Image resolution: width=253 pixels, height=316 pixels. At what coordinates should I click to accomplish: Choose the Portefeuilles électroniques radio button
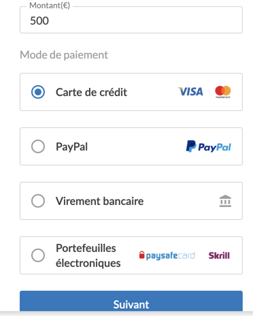pos(38,255)
